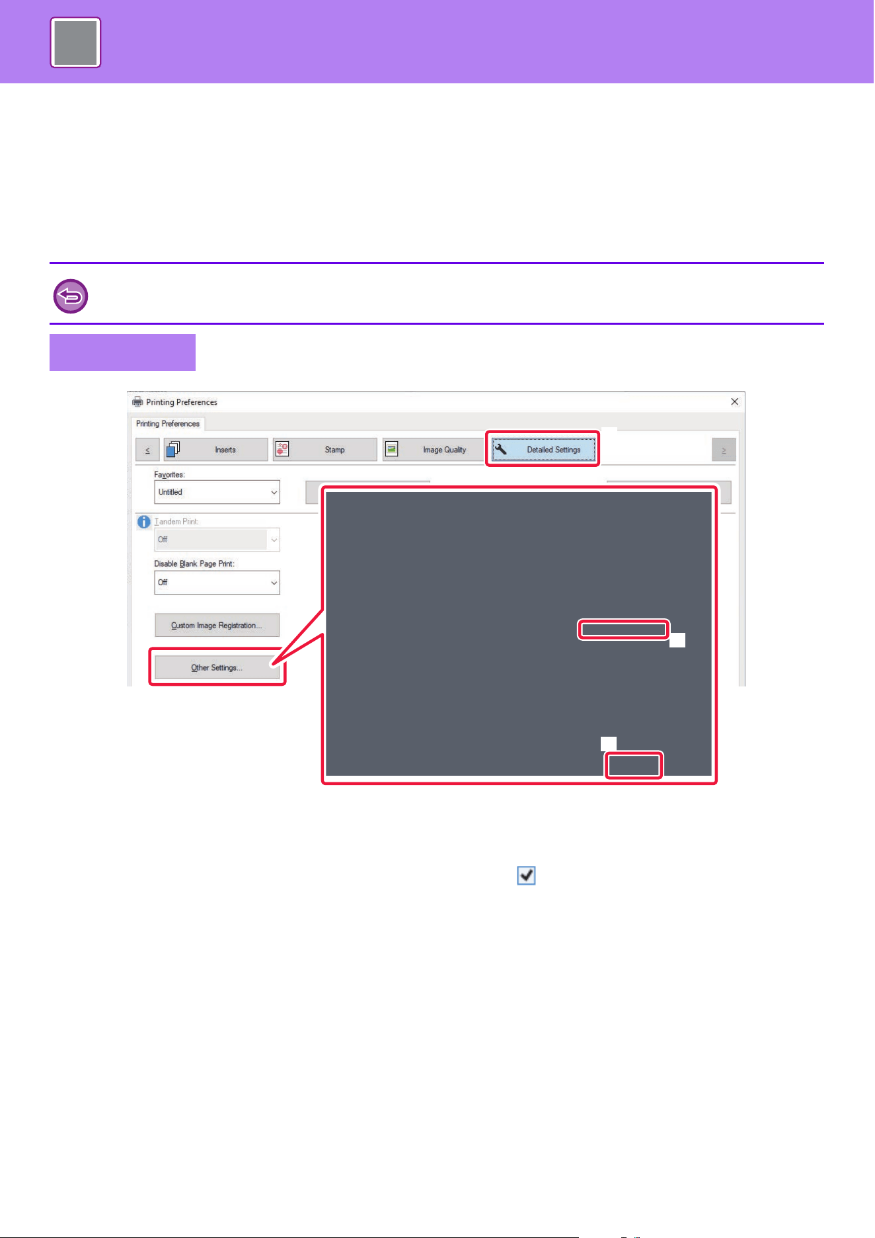Open the Stamp tab

[325, 450]
